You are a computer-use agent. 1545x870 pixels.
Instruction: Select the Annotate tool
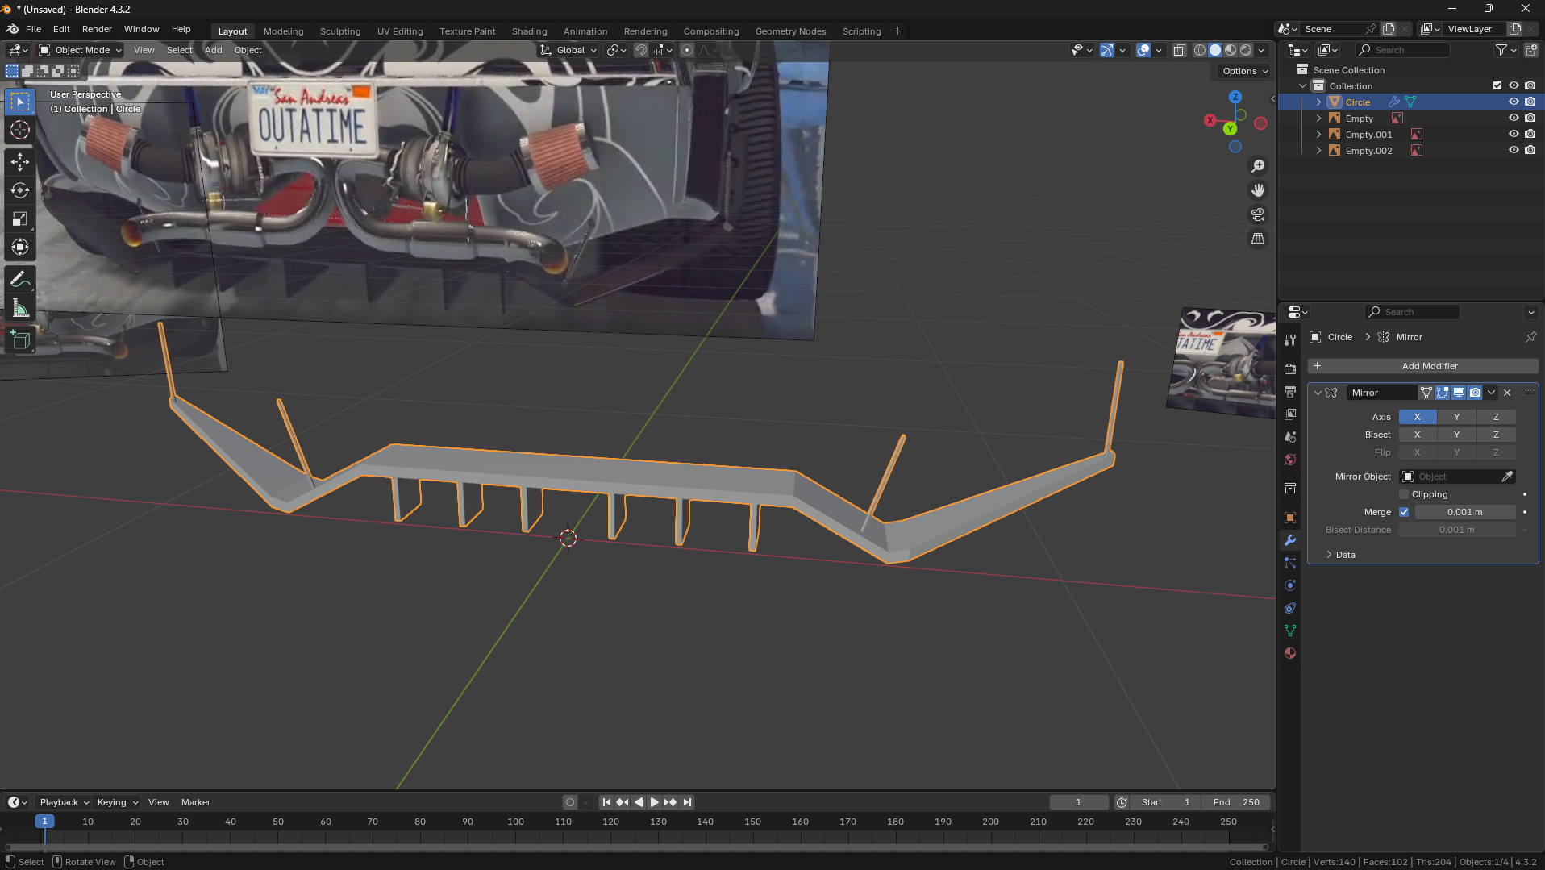tap(20, 280)
